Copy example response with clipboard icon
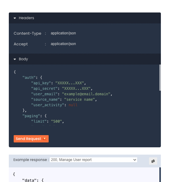 (153, 161)
